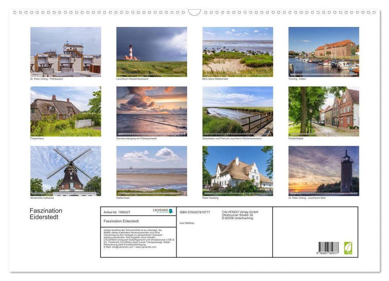Select the St. Peter Ording - Leuchtturm Böhl photo
Screen dimensions: 389x281
pos(324,171)
